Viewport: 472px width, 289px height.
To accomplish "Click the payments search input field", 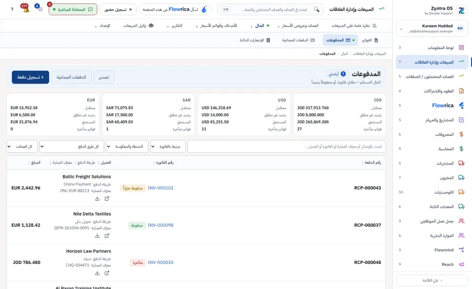I will tap(287, 146).
